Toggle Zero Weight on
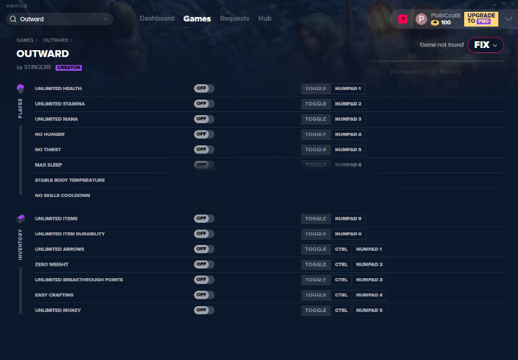Screen dimensions: 518x360 (x=204, y=264)
